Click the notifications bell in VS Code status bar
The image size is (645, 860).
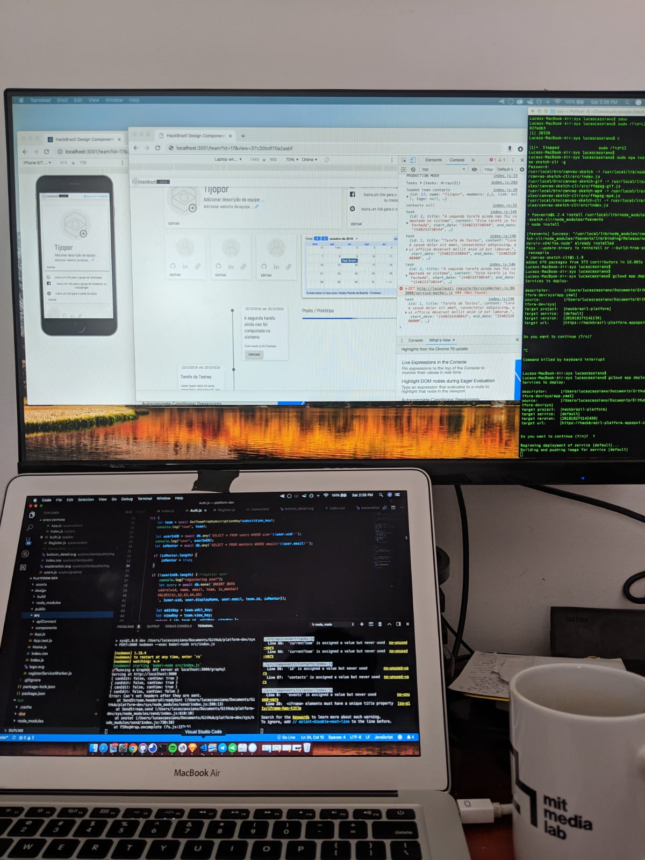tap(410, 737)
